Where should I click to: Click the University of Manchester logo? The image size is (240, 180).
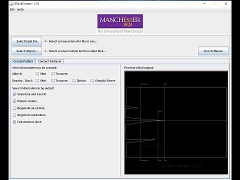[120, 24]
